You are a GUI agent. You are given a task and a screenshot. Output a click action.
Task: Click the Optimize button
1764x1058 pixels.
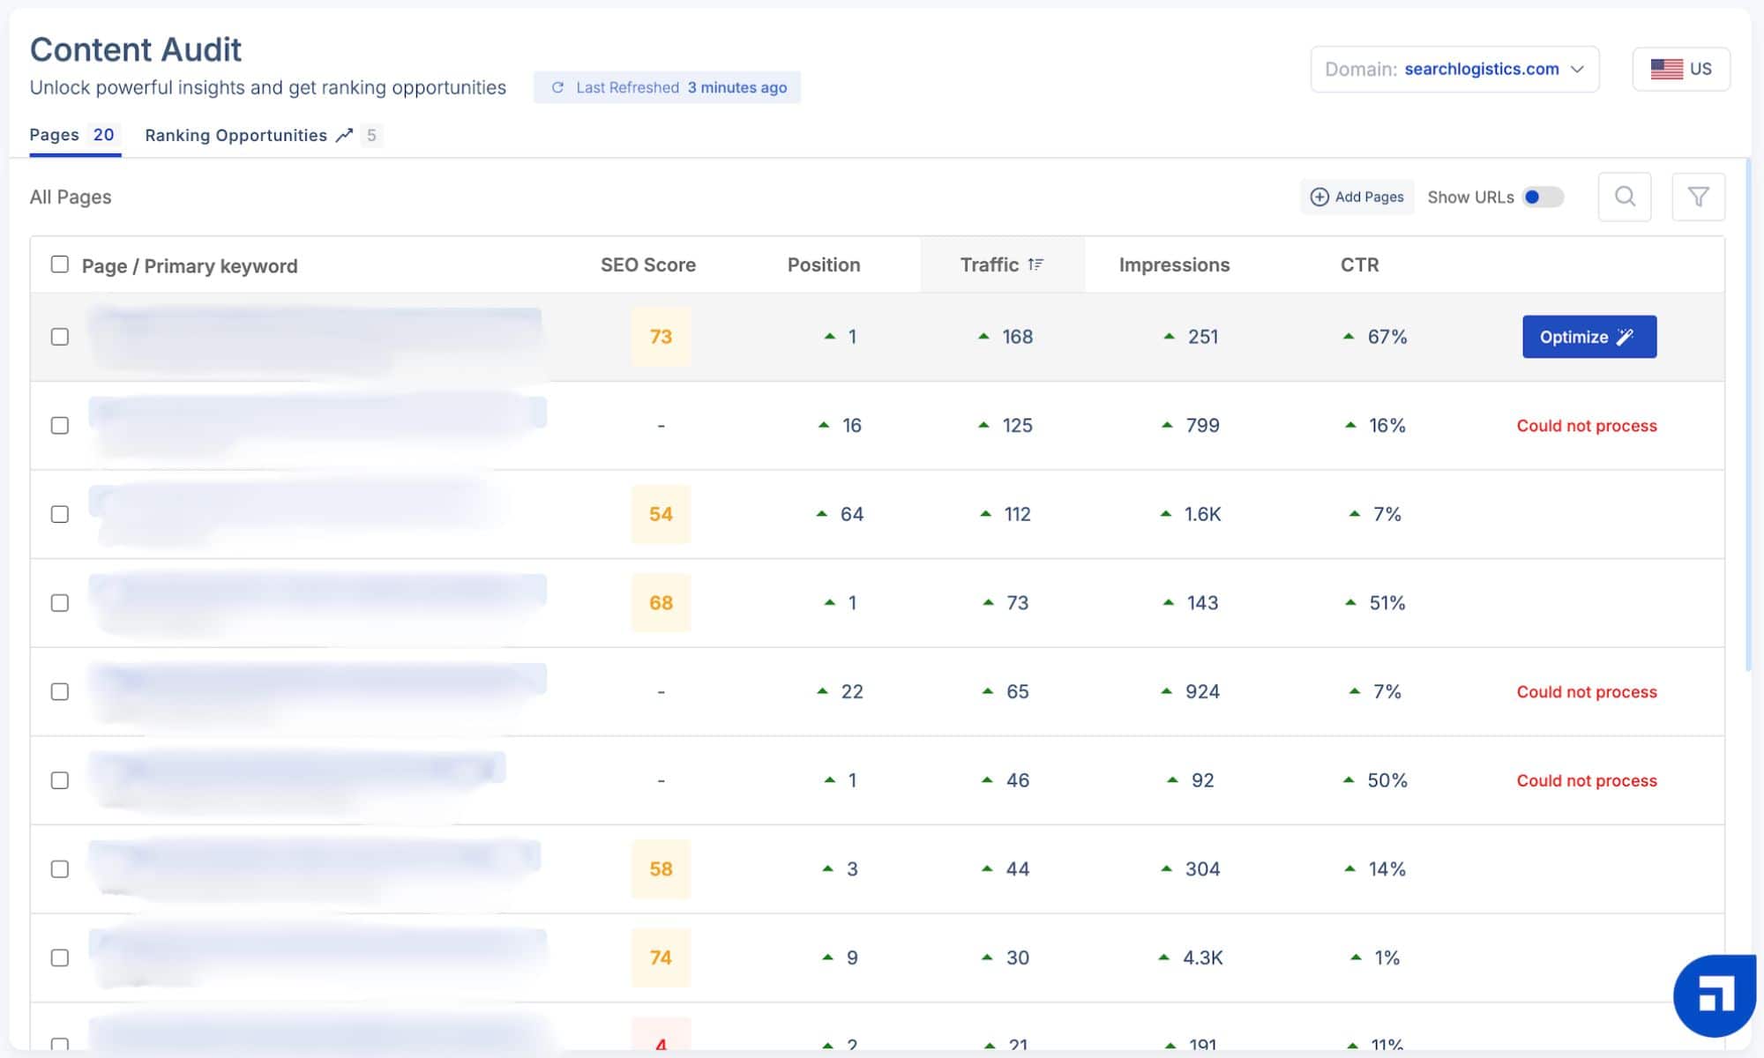click(x=1589, y=337)
